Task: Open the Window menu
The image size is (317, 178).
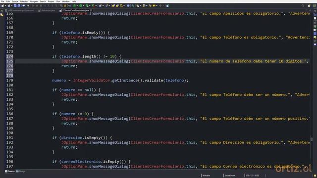Action: [66, 1]
